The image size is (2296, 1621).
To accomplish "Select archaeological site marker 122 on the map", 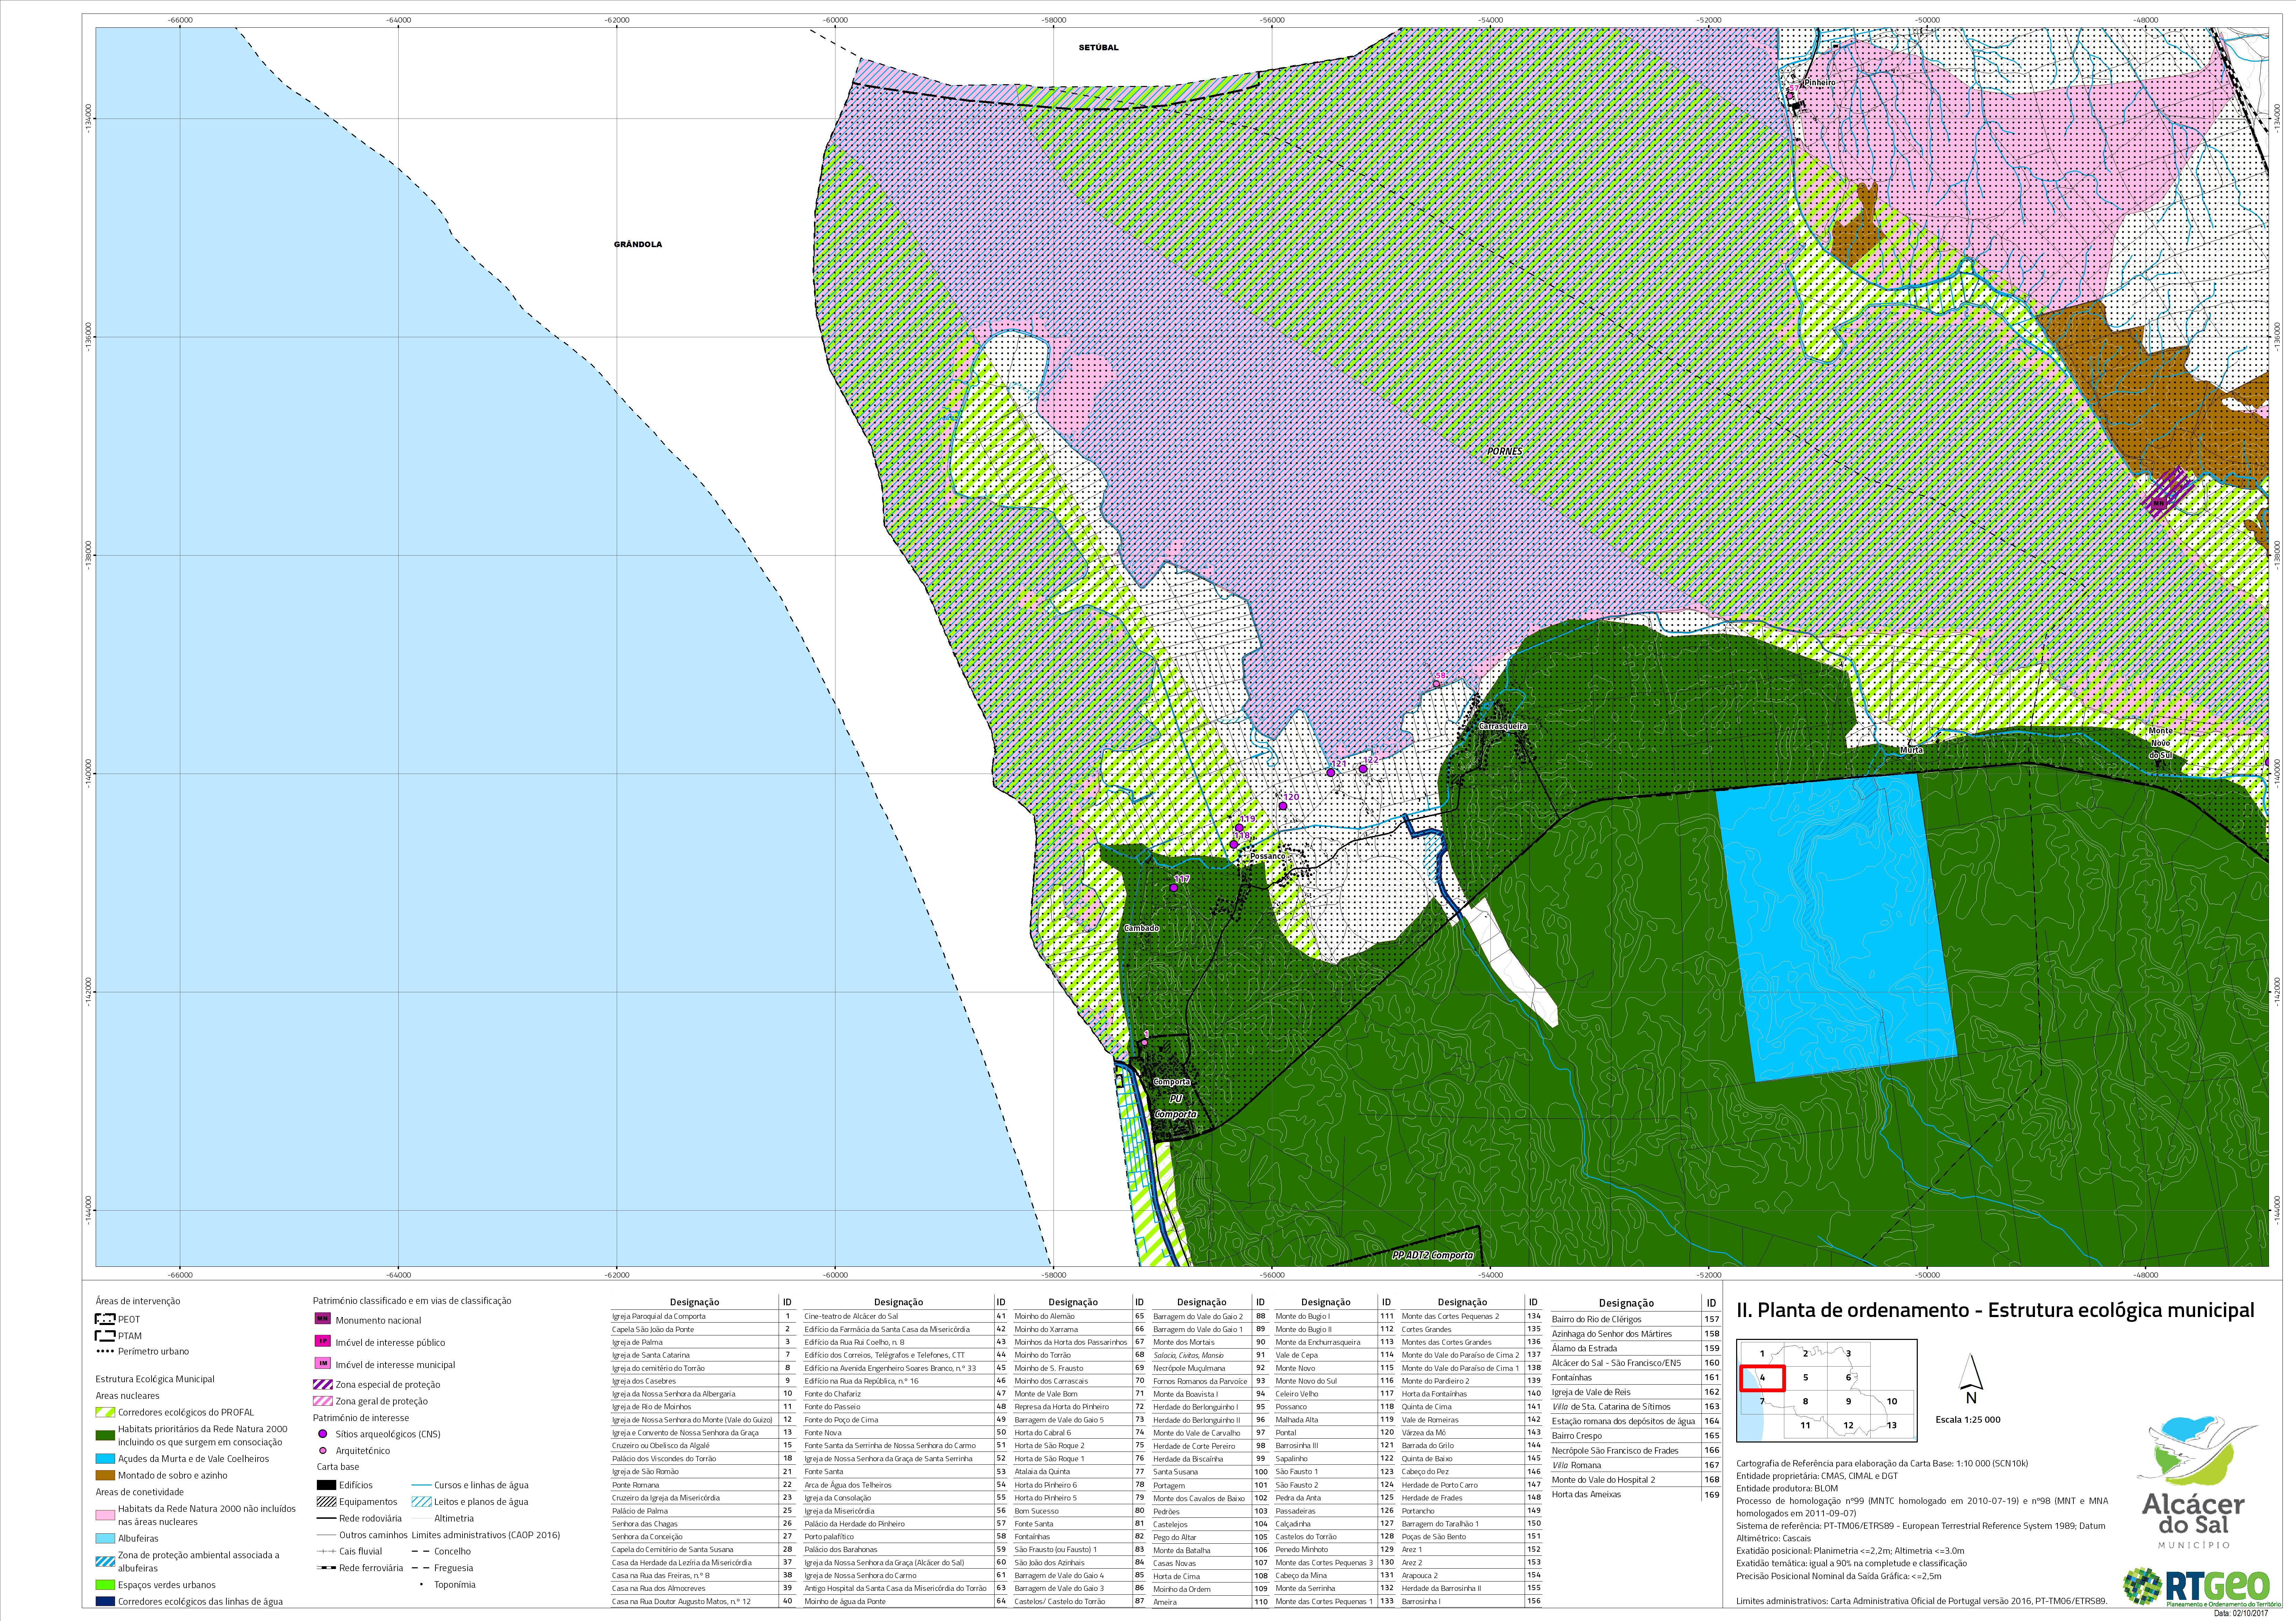I will [x=1363, y=769].
